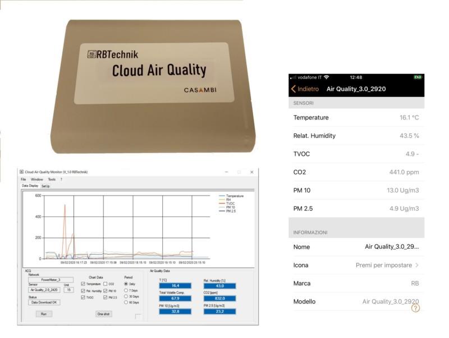Tap the round help question mark icon in the phone app
449x338 pixels.
point(415,308)
